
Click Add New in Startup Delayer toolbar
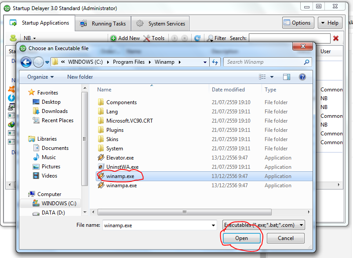pyautogui.click(x=125, y=38)
